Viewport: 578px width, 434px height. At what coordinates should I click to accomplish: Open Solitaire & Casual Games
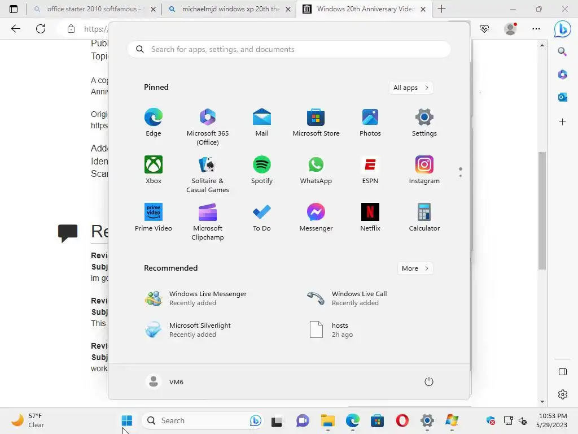[x=208, y=175]
